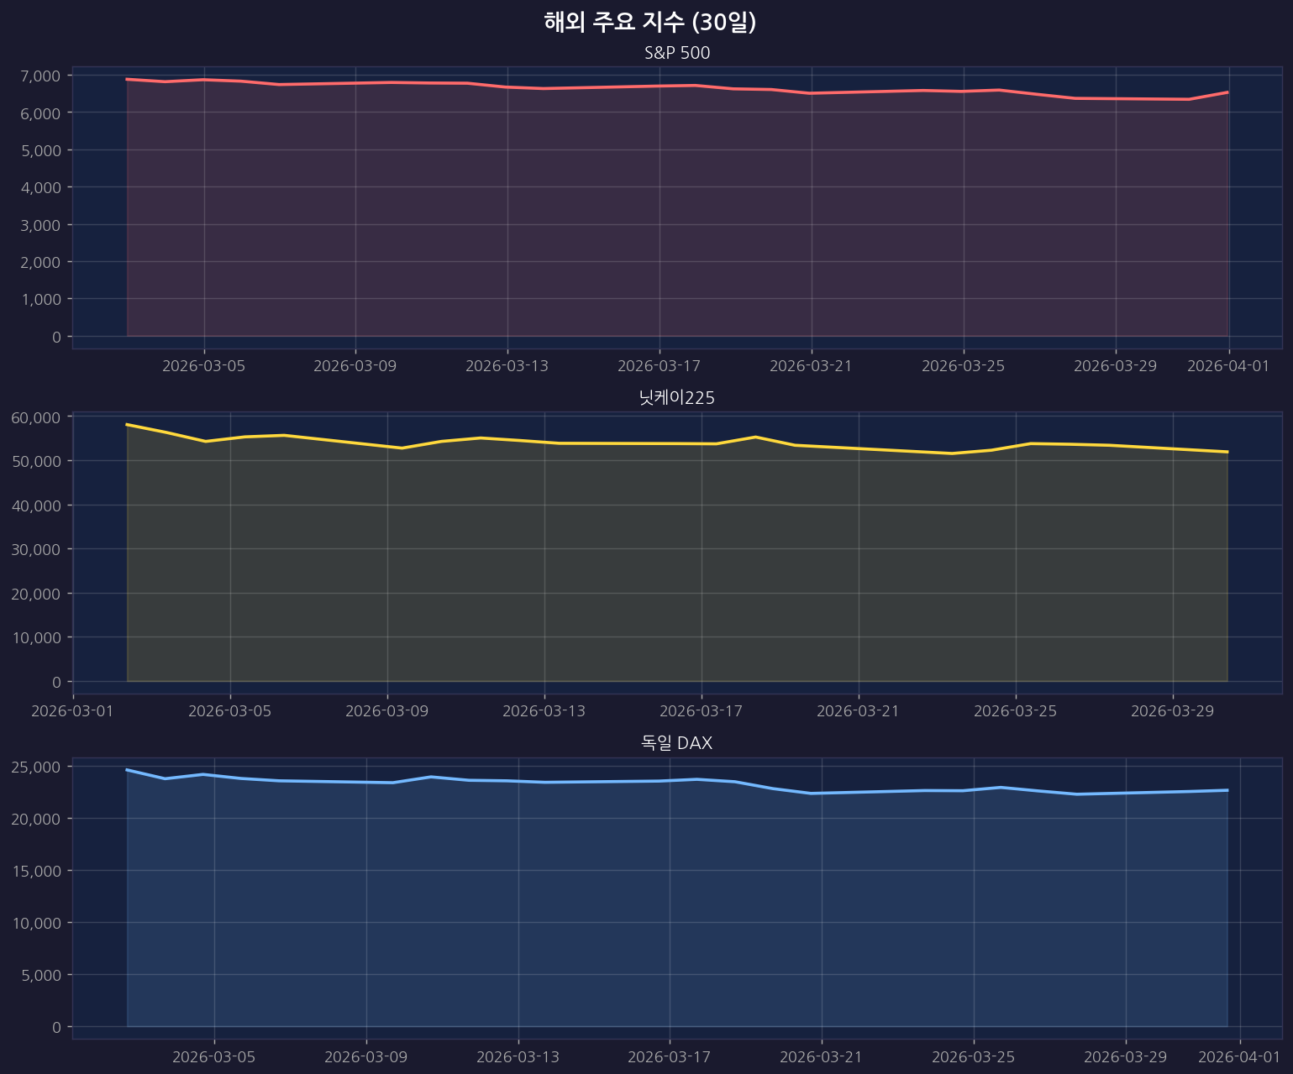Click 2026-03-17 date label under Nikkei chart
The image size is (1293, 1074).
[701, 711]
